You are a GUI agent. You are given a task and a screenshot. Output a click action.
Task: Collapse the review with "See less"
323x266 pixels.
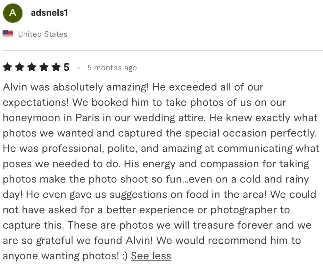click(x=151, y=256)
